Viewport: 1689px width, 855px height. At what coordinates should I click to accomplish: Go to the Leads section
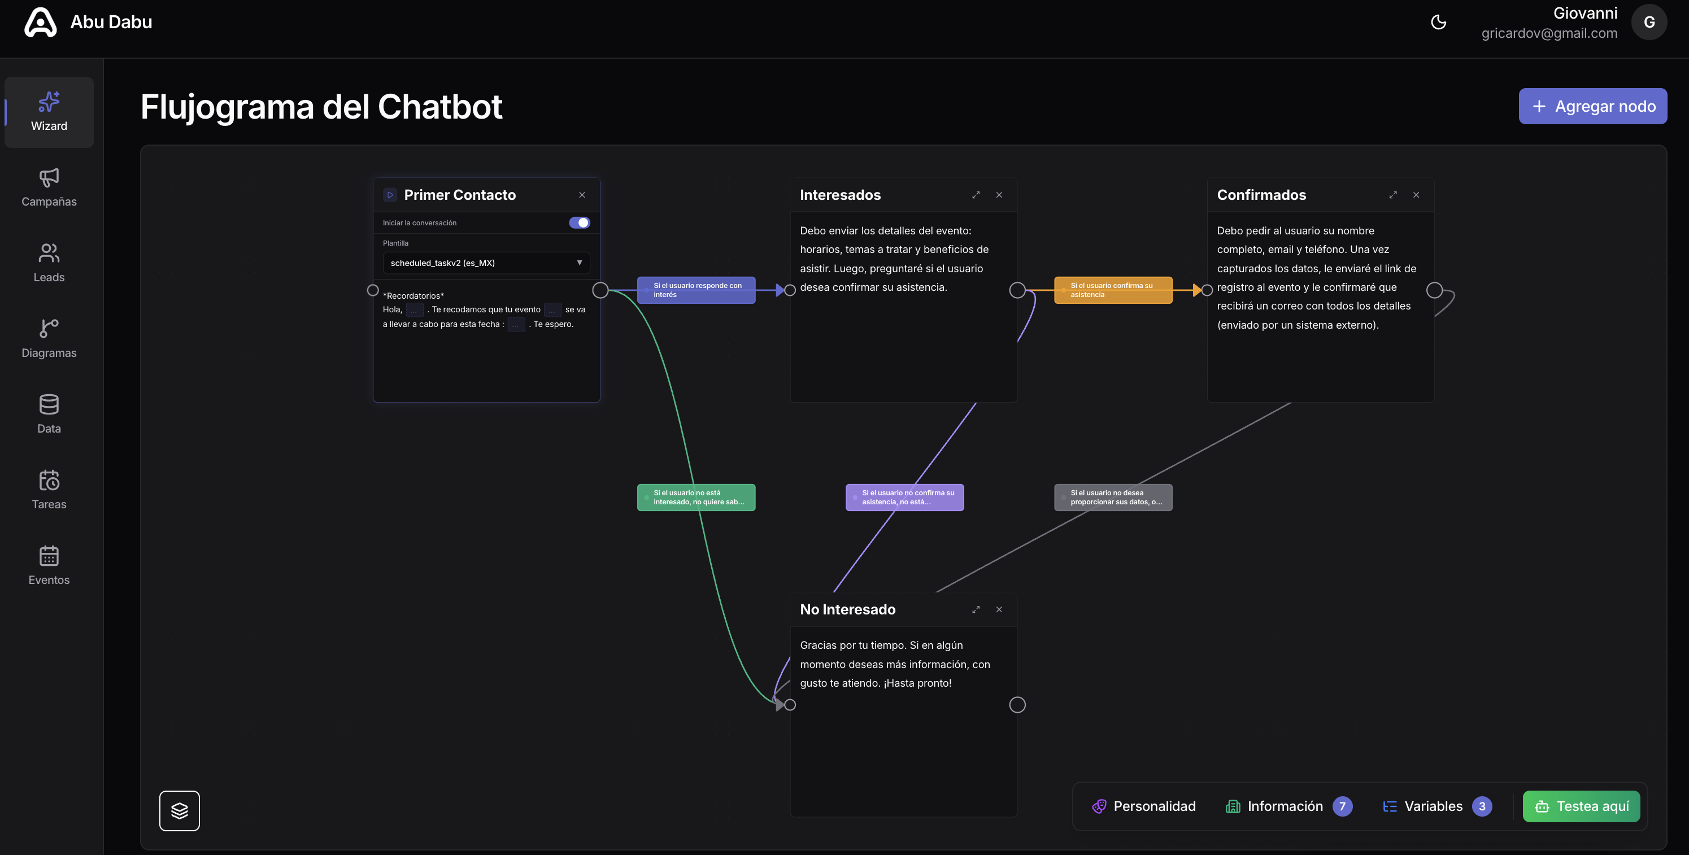tap(49, 263)
